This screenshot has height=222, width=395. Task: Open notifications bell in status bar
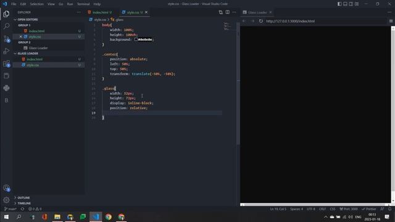(389, 209)
